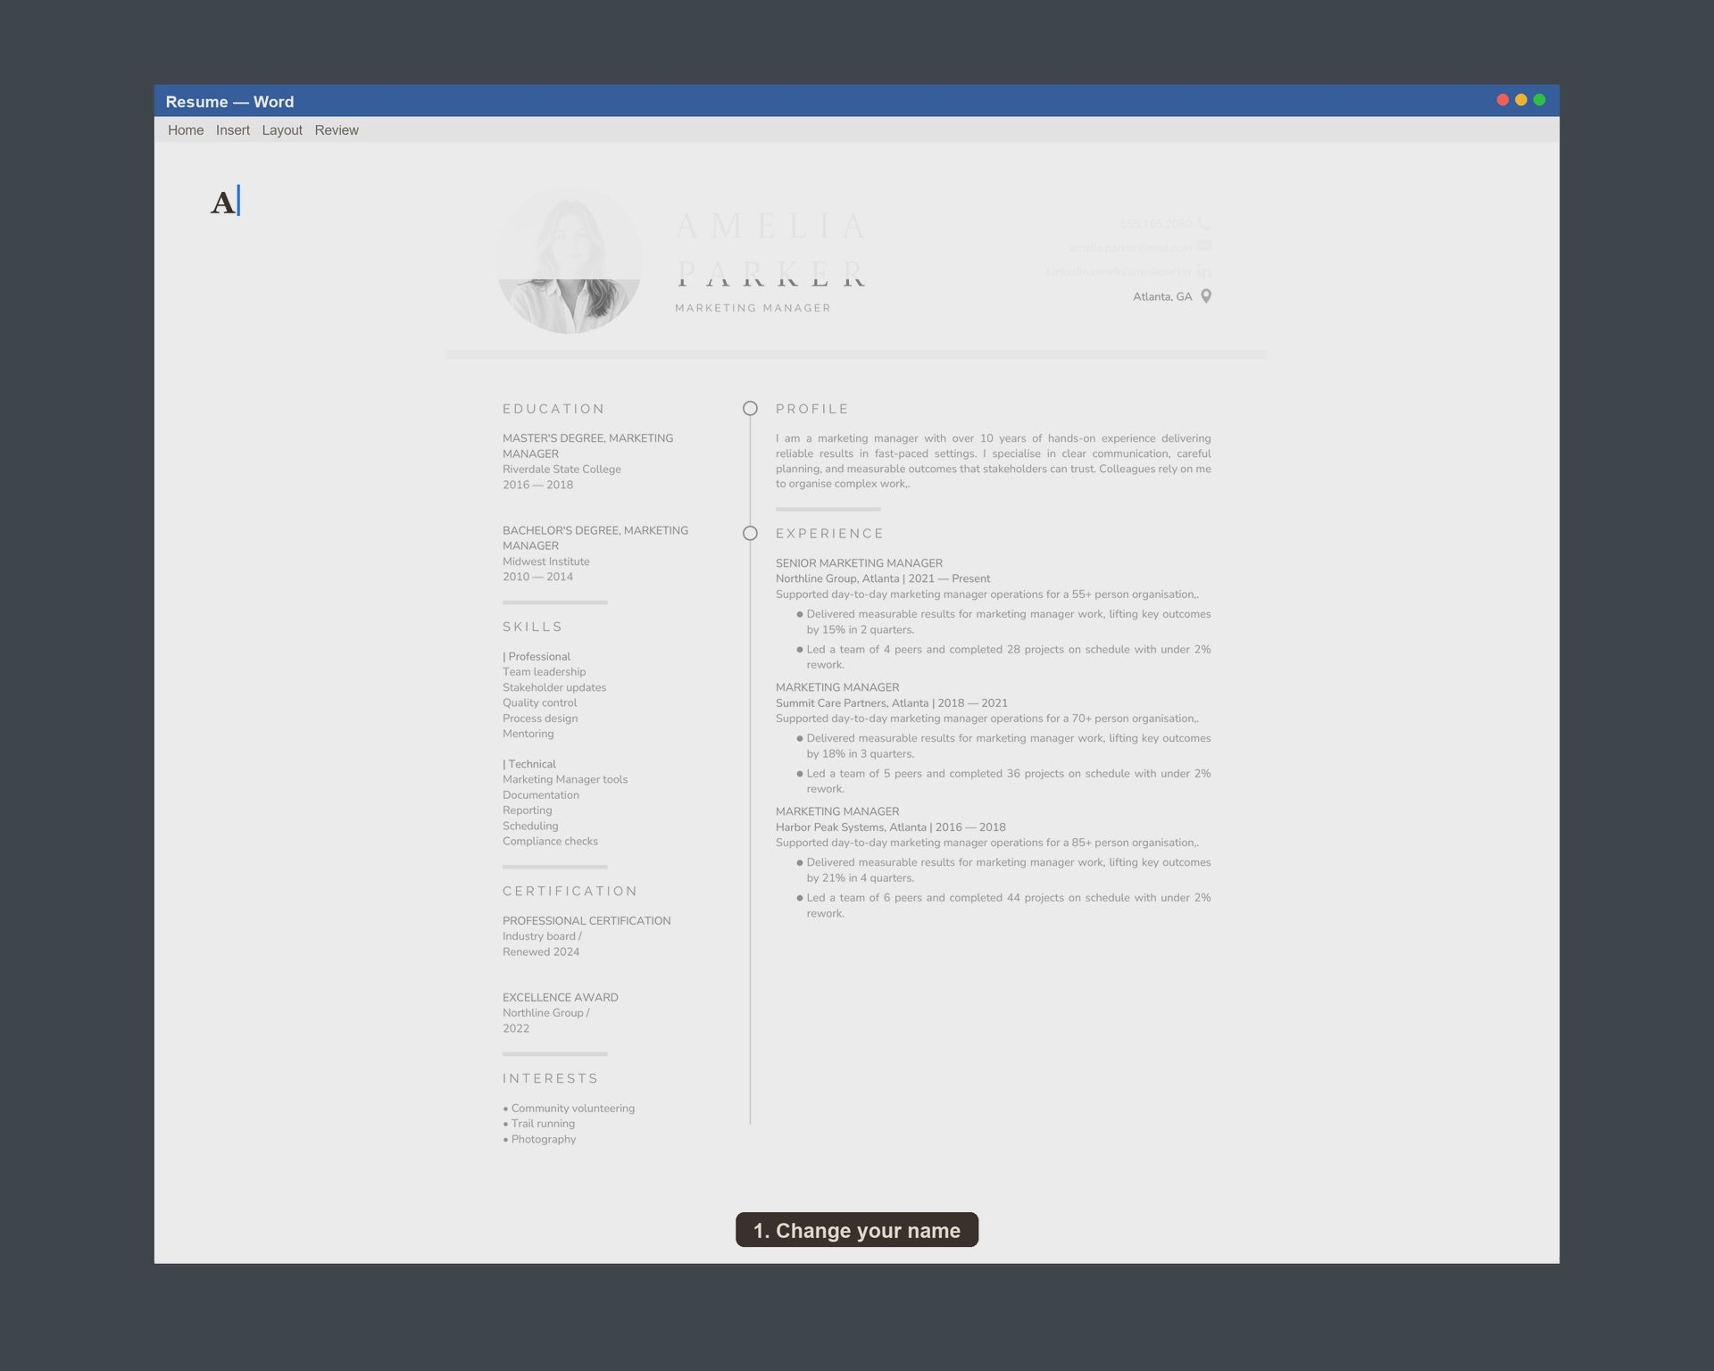Click "Riverdale State College" in Education
Image resolution: width=1714 pixels, height=1371 pixels.
click(562, 469)
